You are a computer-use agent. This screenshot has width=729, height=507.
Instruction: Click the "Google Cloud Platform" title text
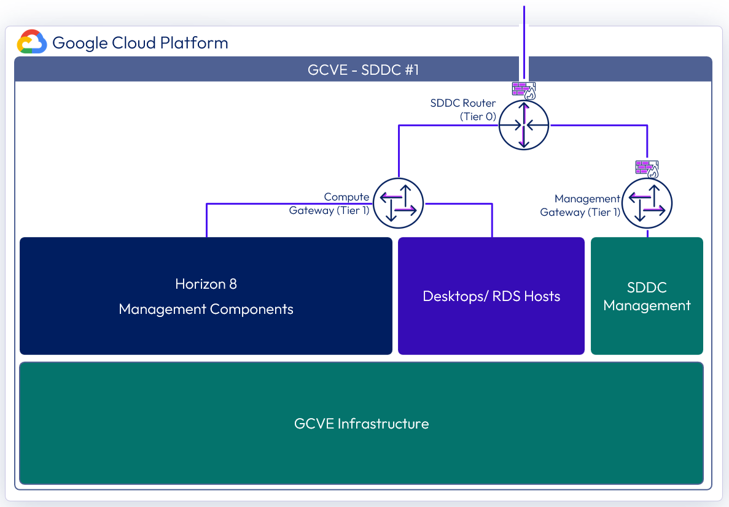(x=140, y=43)
